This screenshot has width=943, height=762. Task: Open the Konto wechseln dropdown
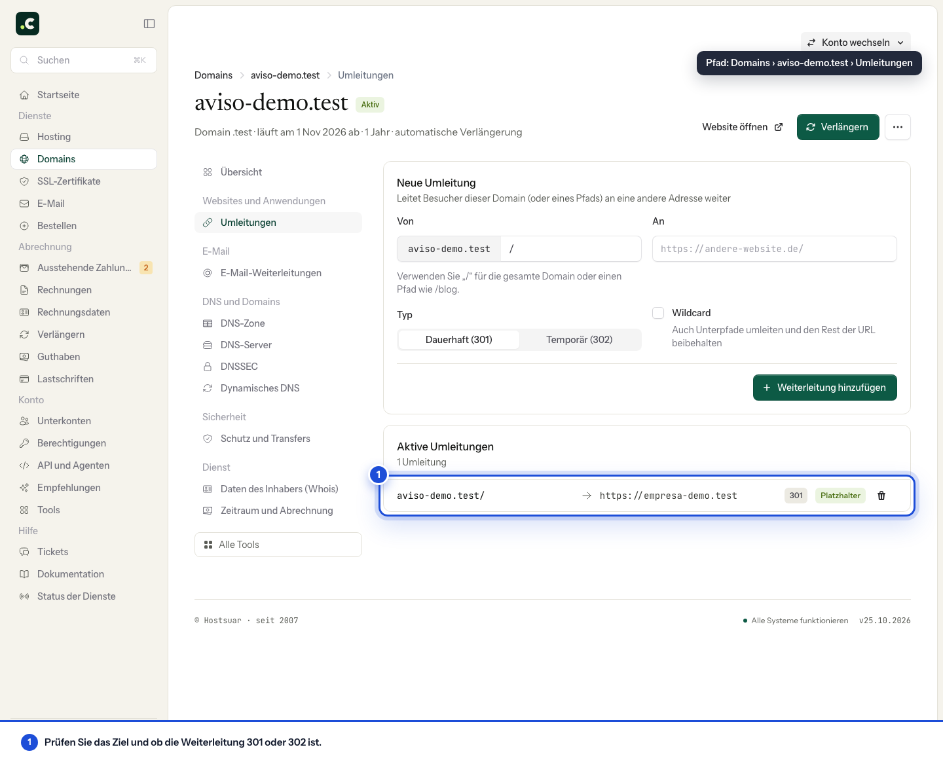pos(856,43)
